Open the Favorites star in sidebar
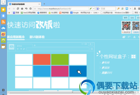This screenshot has height=95, width=140. 3,9
